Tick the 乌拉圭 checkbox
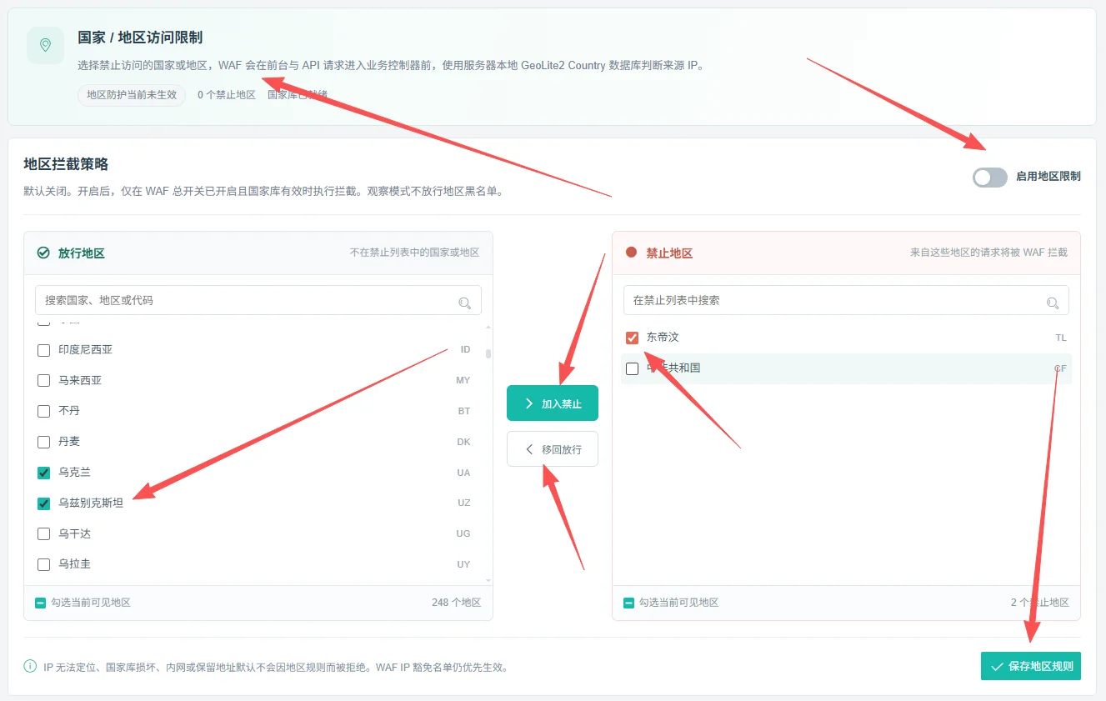 [x=44, y=565]
